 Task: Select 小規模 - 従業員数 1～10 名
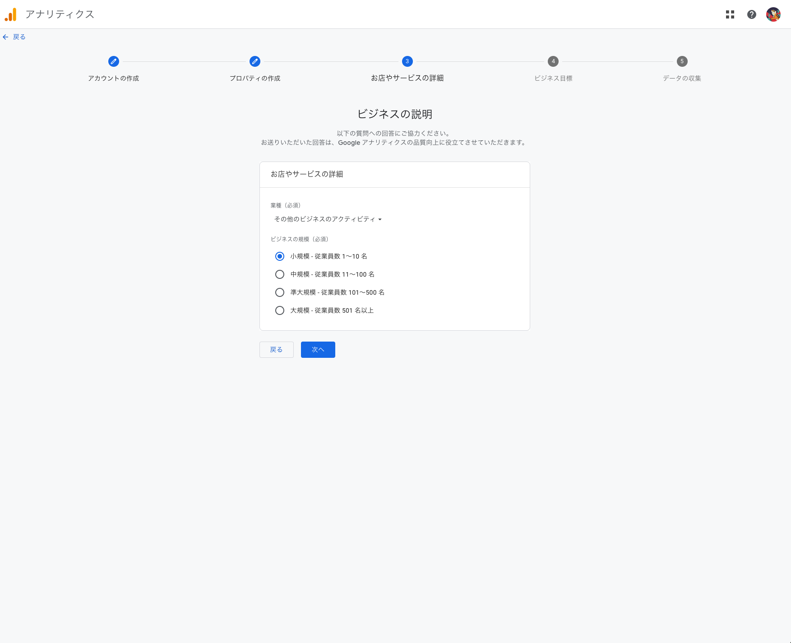[x=280, y=256]
